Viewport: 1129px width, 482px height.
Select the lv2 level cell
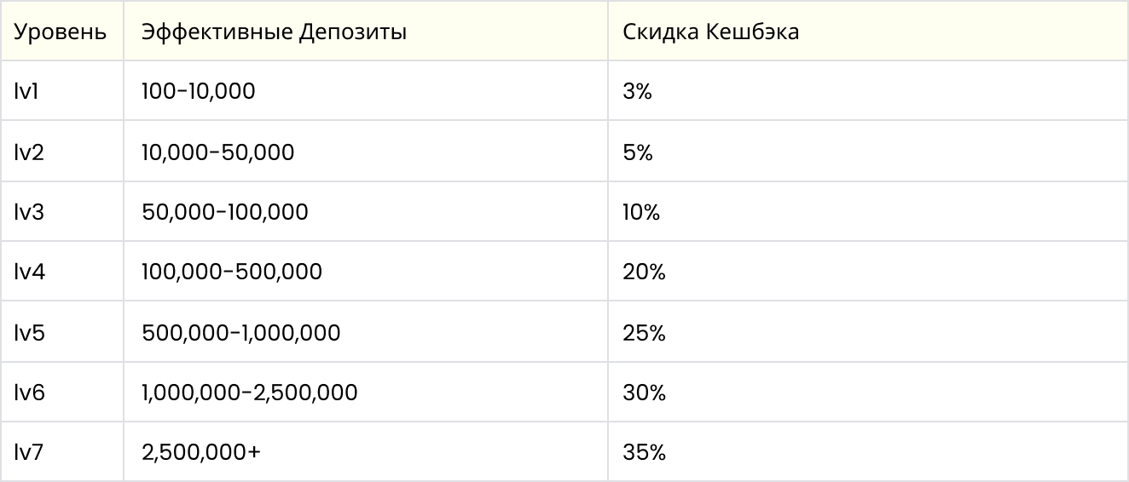pos(62,152)
